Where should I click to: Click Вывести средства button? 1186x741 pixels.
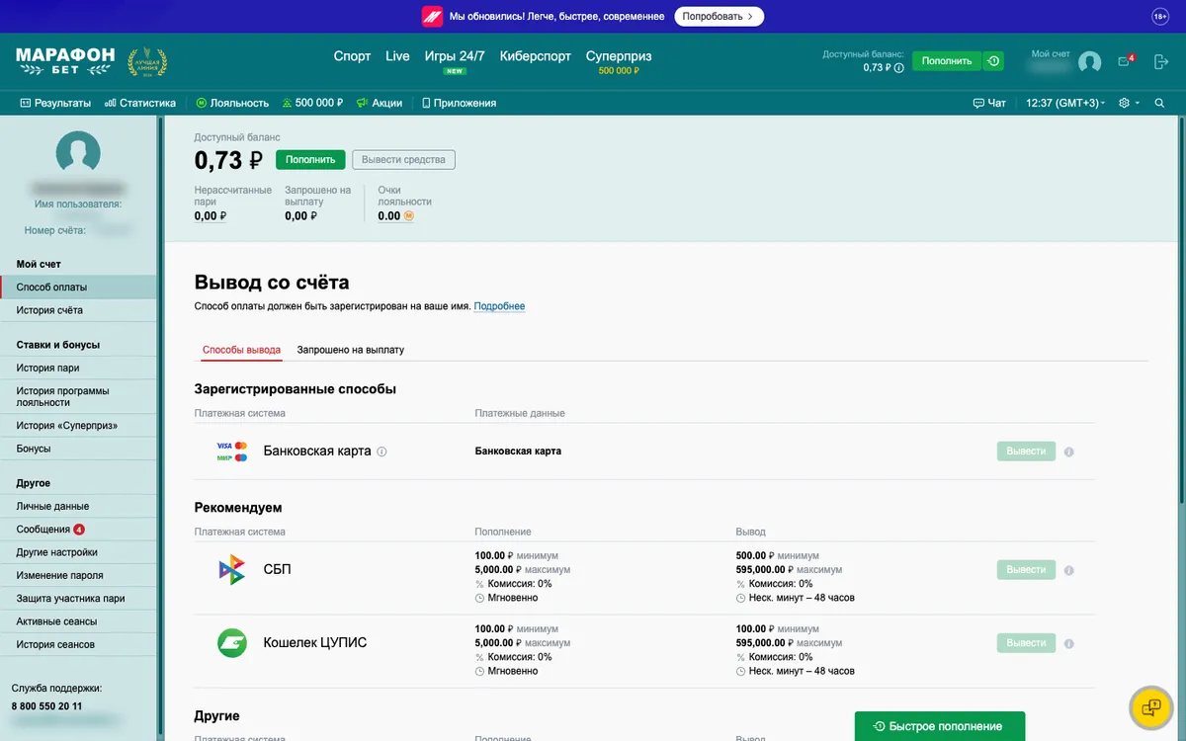click(403, 160)
